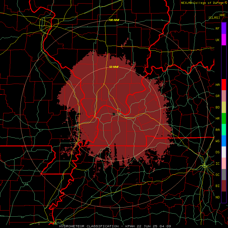Image resolution: width=228 pixels, height=228 pixels.
Task: Click the WS legend label
Action: (x=217, y=141)
